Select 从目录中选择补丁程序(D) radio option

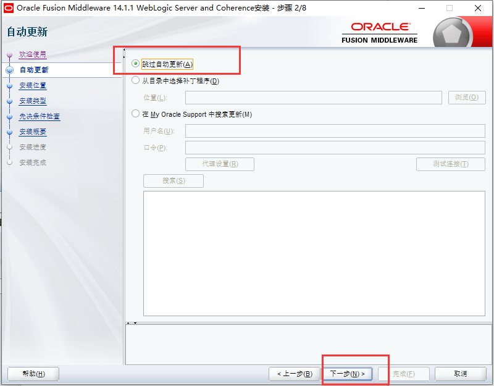point(135,80)
